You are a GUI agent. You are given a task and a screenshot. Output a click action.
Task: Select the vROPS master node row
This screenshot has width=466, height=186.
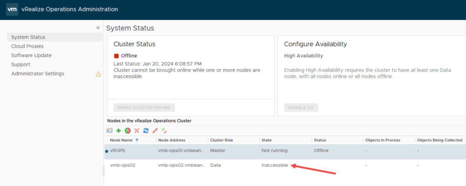(285, 151)
